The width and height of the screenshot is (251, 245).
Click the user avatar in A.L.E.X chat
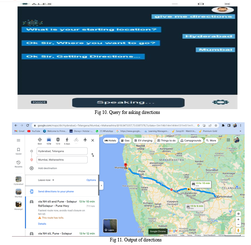(223, 10)
